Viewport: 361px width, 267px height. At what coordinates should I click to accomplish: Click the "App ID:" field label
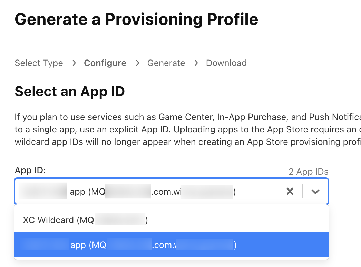pyautogui.click(x=30, y=170)
